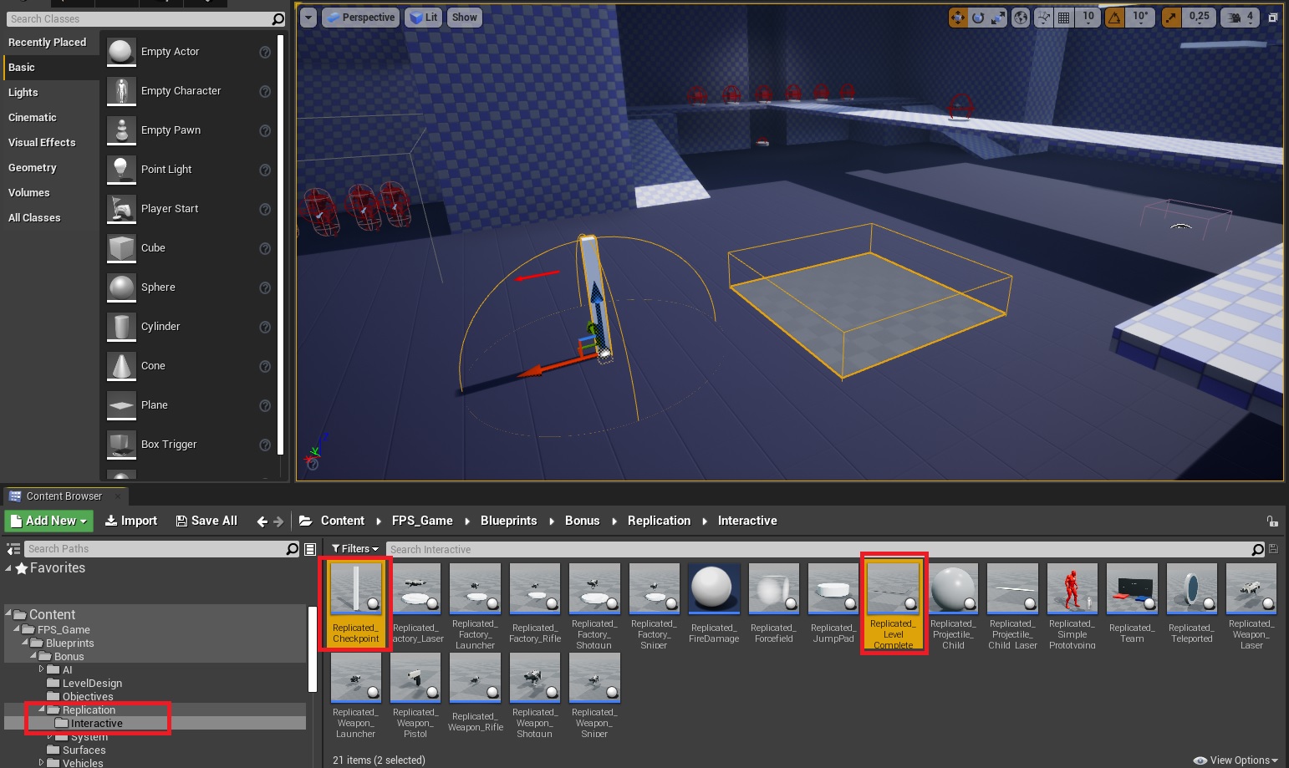1289x768 pixels.
Task: Toggle scale snapping in viewport toolbar
Action: (x=1172, y=18)
